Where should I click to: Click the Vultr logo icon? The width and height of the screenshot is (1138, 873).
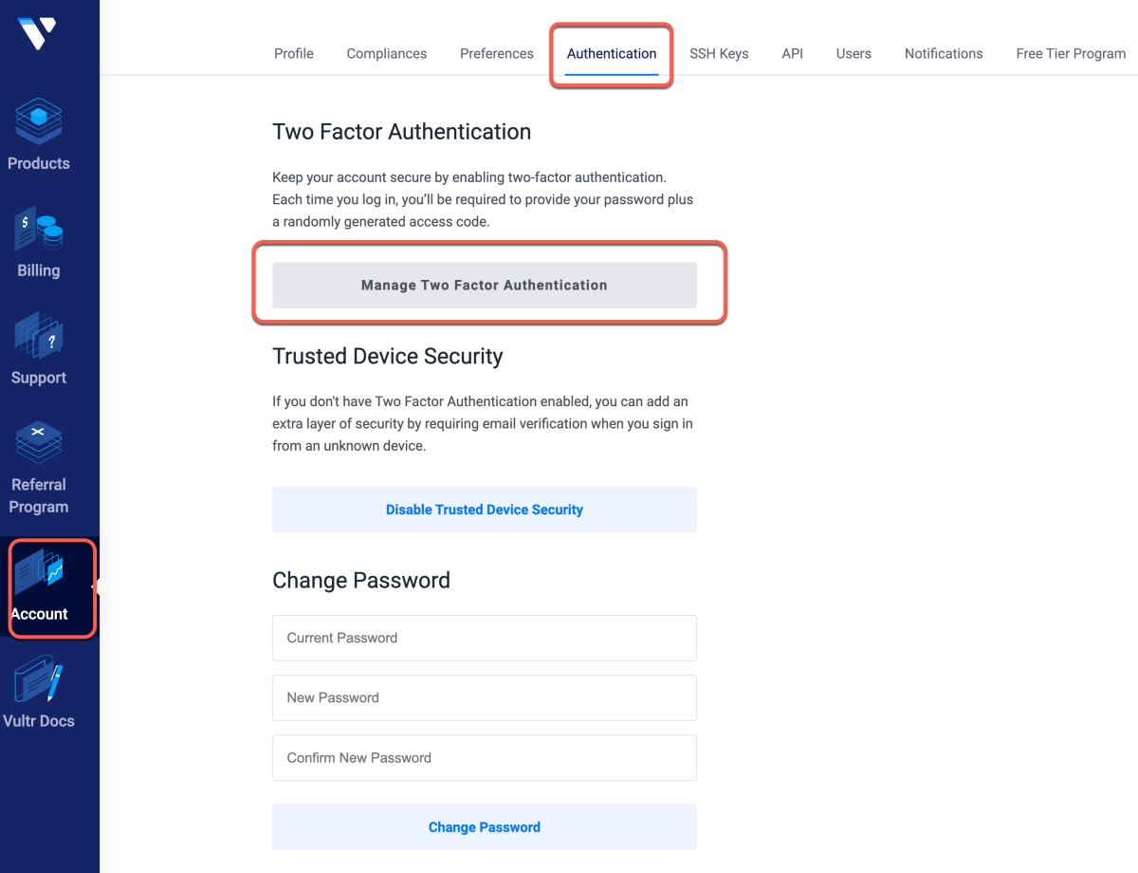coord(37,34)
